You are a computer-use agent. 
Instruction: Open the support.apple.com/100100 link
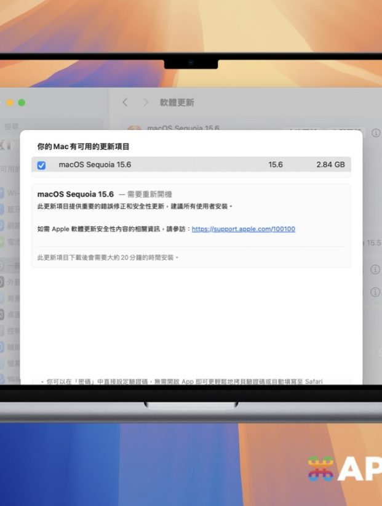click(x=243, y=229)
